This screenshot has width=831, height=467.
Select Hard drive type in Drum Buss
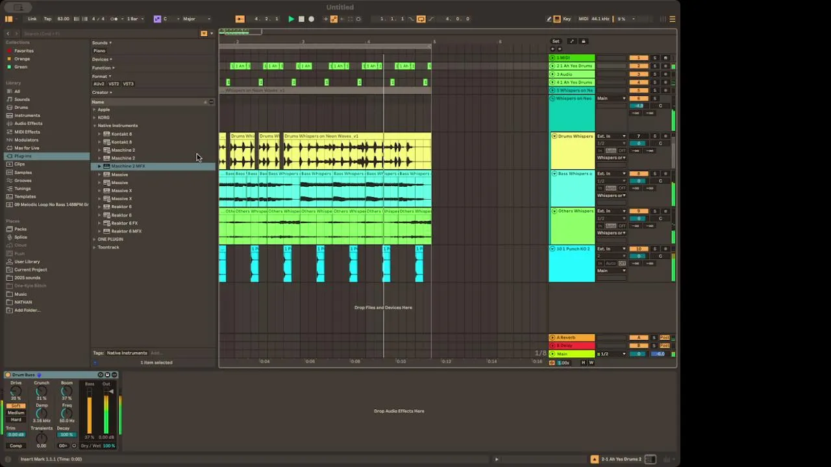click(x=16, y=420)
